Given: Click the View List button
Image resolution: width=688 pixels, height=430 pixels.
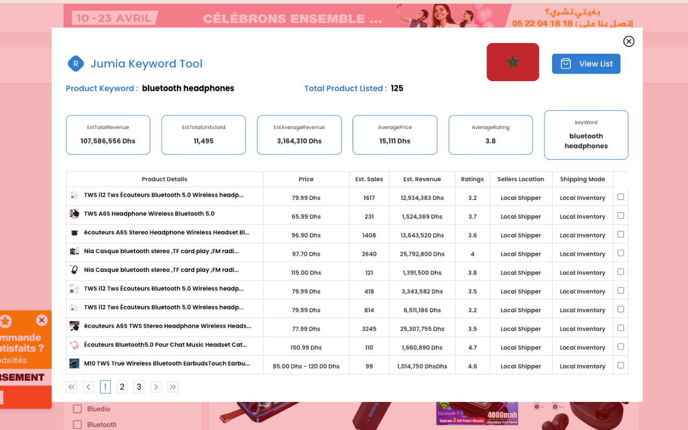Looking at the screenshot, I should click(x=586, y=63).
